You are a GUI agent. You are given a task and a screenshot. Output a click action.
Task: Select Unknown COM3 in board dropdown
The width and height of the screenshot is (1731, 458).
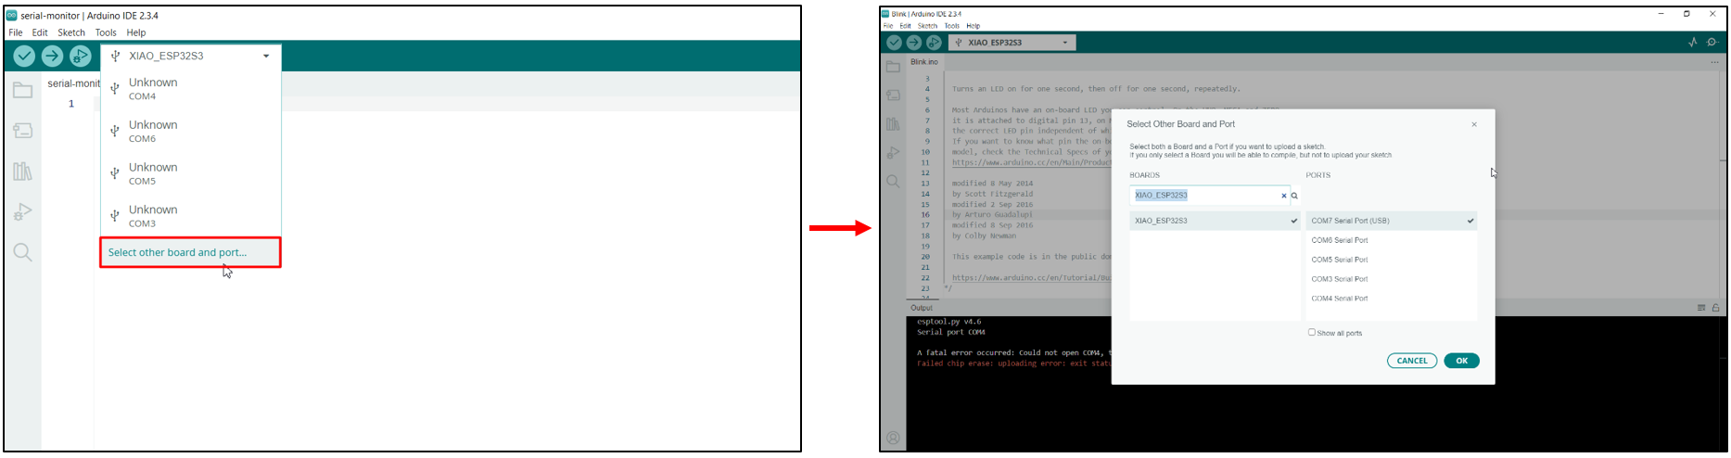190,216
